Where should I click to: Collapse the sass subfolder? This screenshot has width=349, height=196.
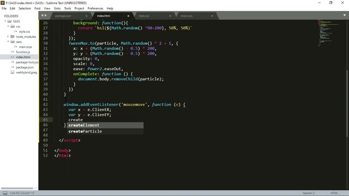(x=8, y=41)
